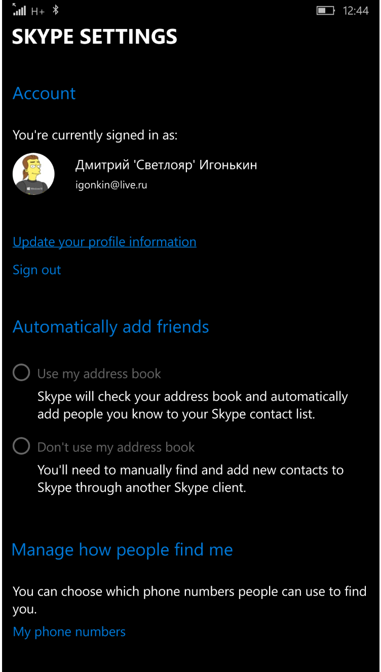Viewport: 381px width, 672px height.
Task: Click the 'Use my address book' label
Action: (99, 374)
